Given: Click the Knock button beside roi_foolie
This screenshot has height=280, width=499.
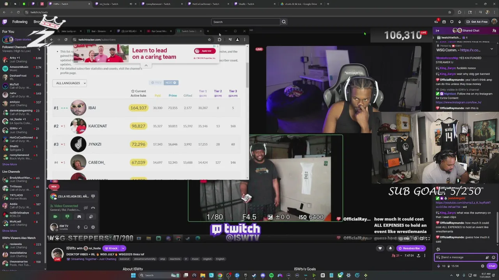Looking at the screenshot, I should (x=111, y=248).
